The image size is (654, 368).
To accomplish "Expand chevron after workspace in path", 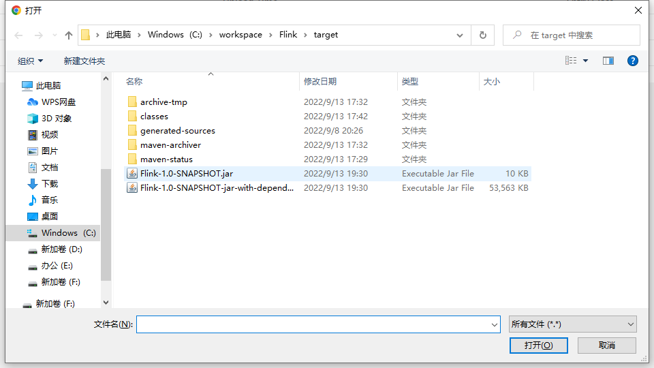I will pos(270,35).
